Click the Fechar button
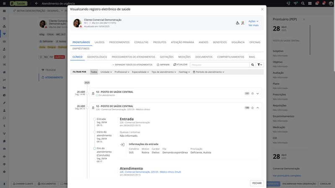The image size is (335, 188). click(x=257, y=183)
